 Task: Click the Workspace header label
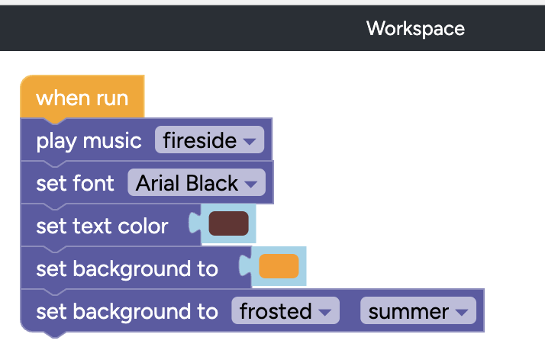point(415,28)
